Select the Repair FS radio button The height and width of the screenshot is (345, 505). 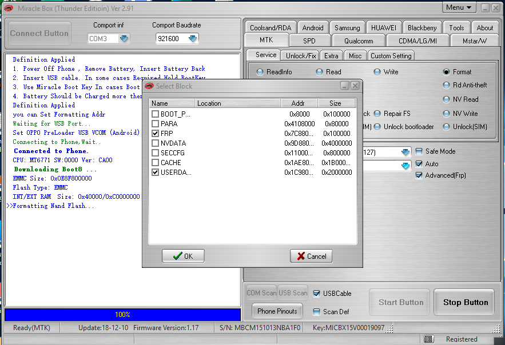pos(377,114)
